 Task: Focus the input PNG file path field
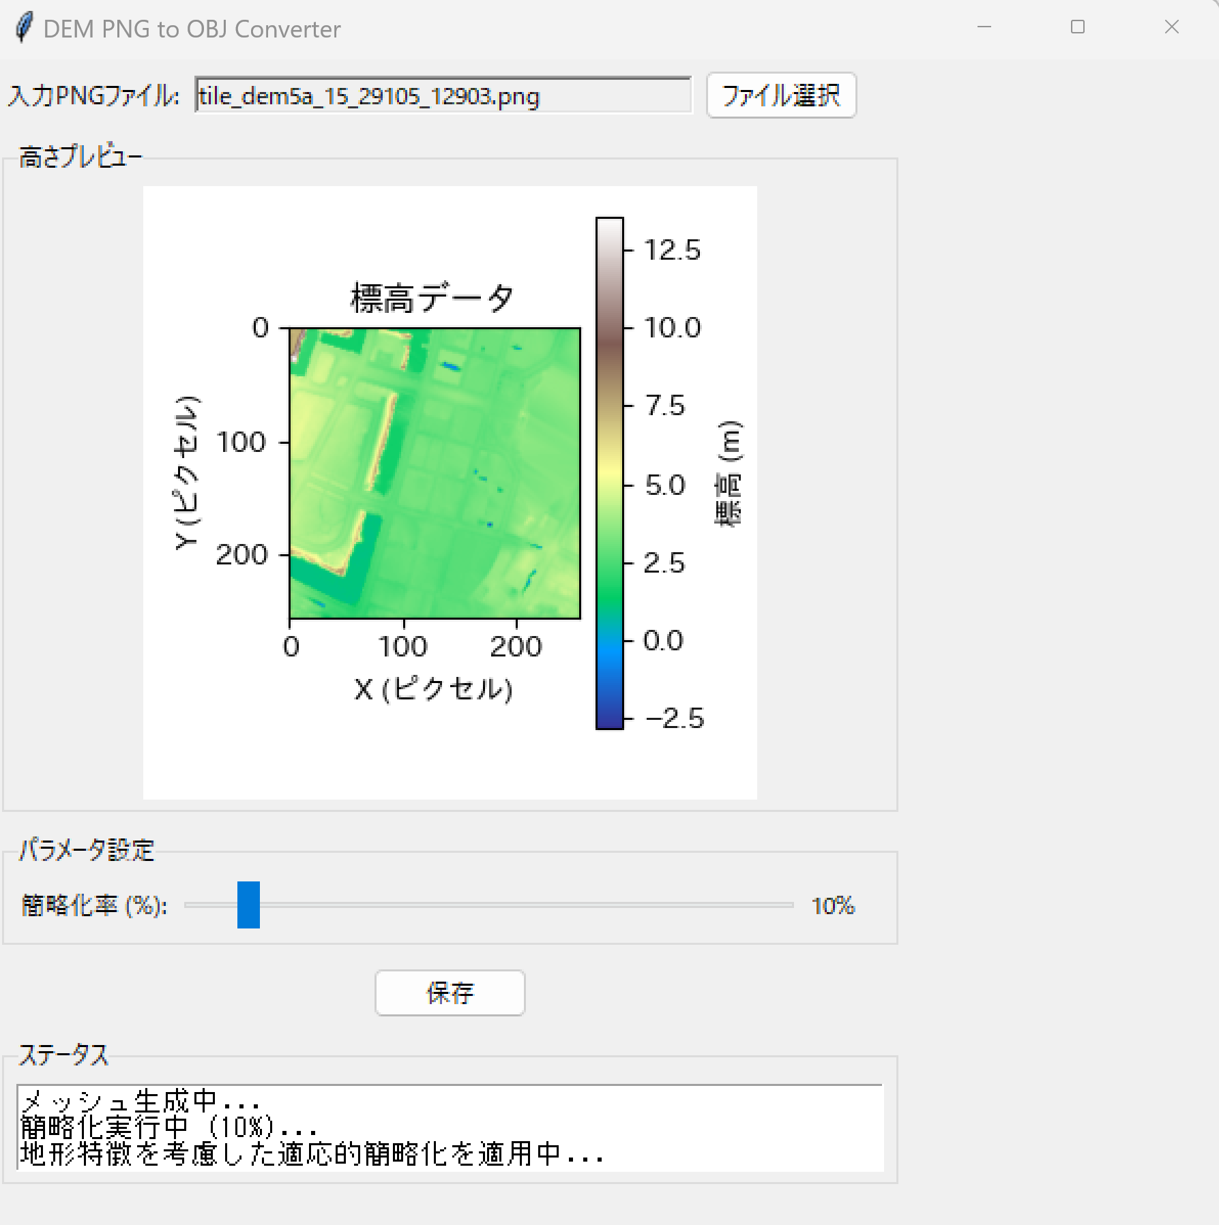click(x=443, y=95)
